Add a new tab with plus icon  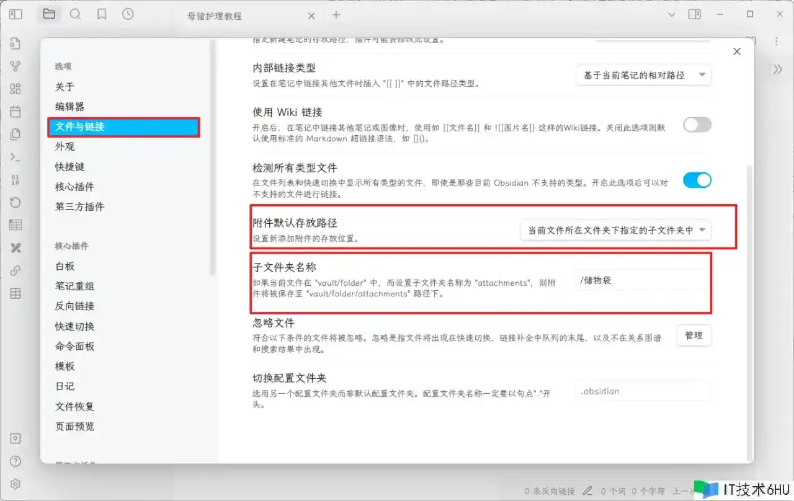coord(336,15)
